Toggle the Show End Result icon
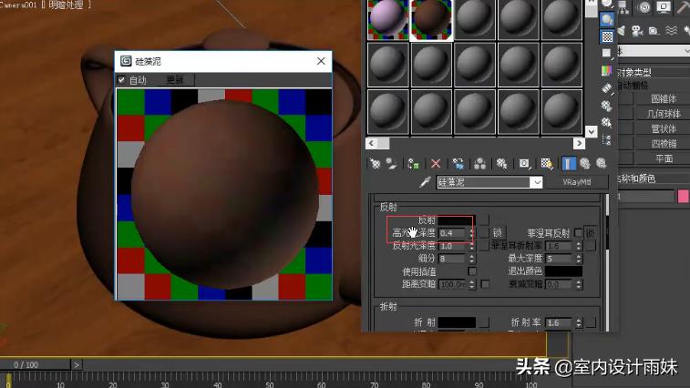690x388 pixels. point(569,164)
